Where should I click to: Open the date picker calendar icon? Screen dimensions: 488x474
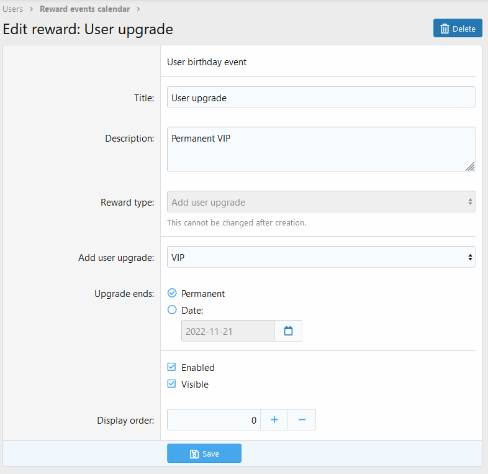(x=288, y=330)
